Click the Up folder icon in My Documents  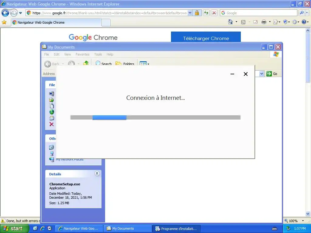click(86, 63)
